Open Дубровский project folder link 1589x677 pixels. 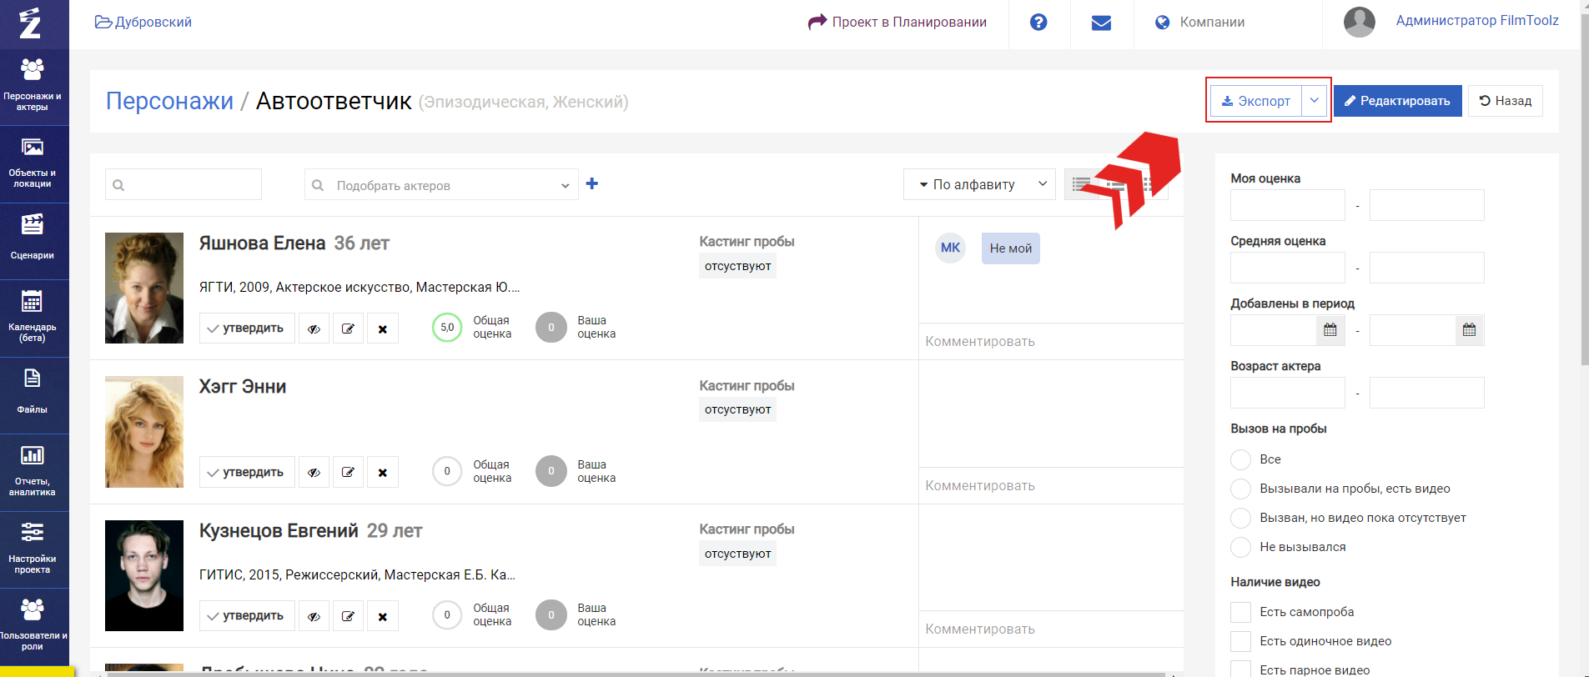[x=143, y=23]
